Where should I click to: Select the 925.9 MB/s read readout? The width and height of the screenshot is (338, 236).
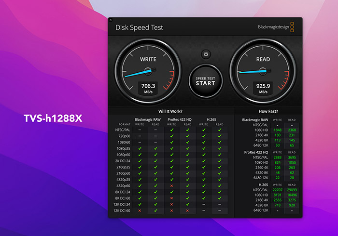pyautogui.click(x=263, y=88)
